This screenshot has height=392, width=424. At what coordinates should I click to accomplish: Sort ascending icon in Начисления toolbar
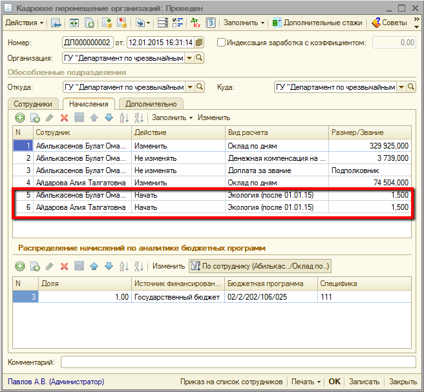(125, 118)
